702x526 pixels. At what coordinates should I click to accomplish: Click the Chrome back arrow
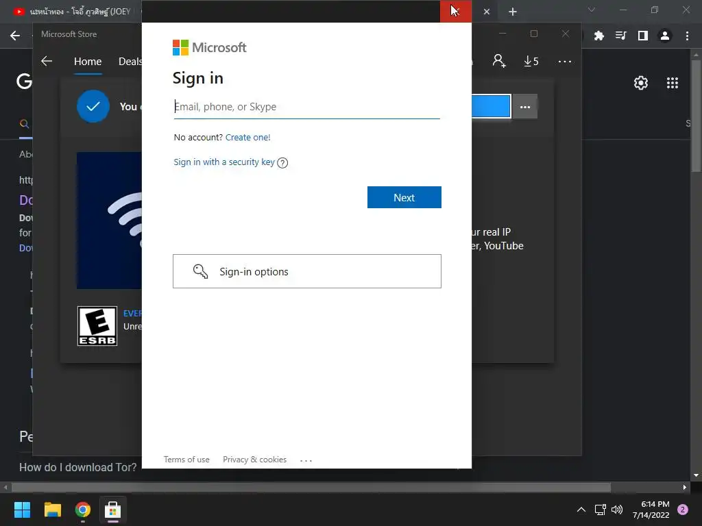point(15,36)
